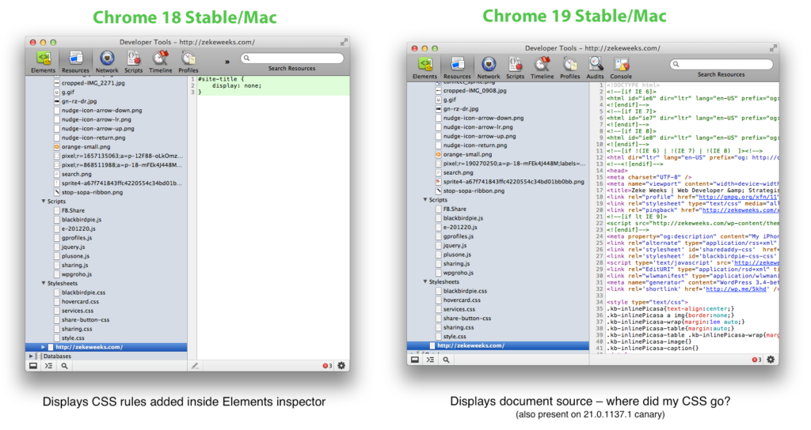Open Resources panel in Chrome 18 window
This screenshot has height=430, width=811.
pyautogui.click(x=75, y=62)
